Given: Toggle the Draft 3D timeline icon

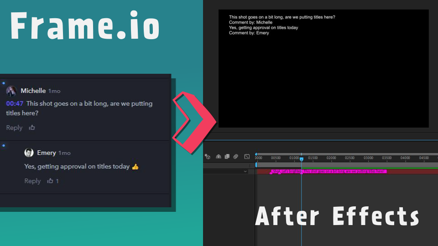Looking at the screenshot, I should coord(207,156).
